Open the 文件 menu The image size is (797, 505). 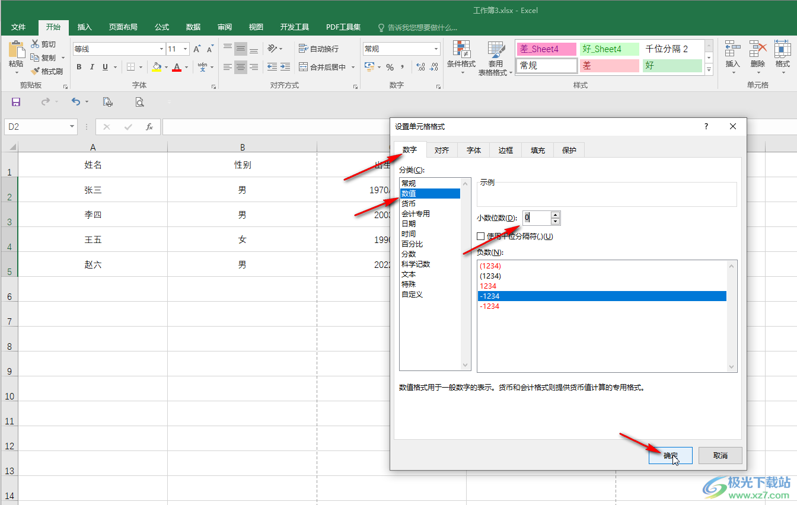18,27
